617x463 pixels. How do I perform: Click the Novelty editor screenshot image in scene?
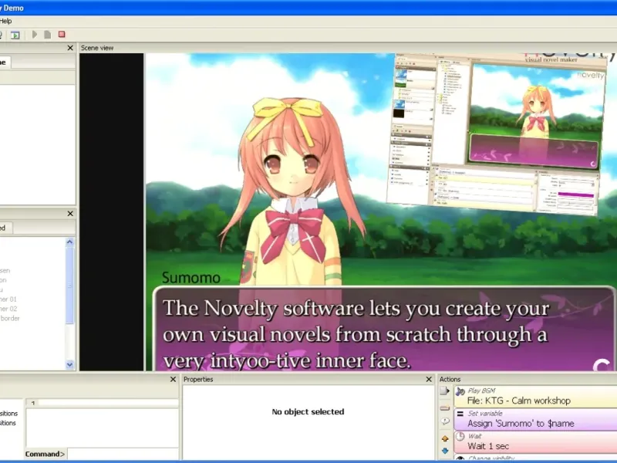click(497, 133)
